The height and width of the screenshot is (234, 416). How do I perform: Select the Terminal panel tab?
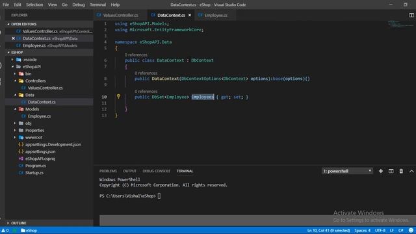click(185, 171)
